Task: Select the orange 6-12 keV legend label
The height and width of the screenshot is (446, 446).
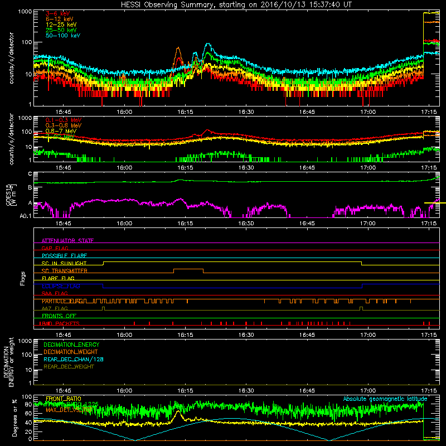Action: [60, 19]
